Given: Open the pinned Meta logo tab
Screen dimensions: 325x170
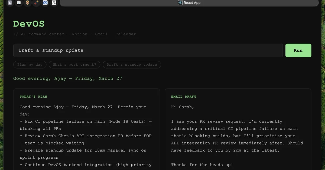Looking at the screenshot, I should click(45, 3).
